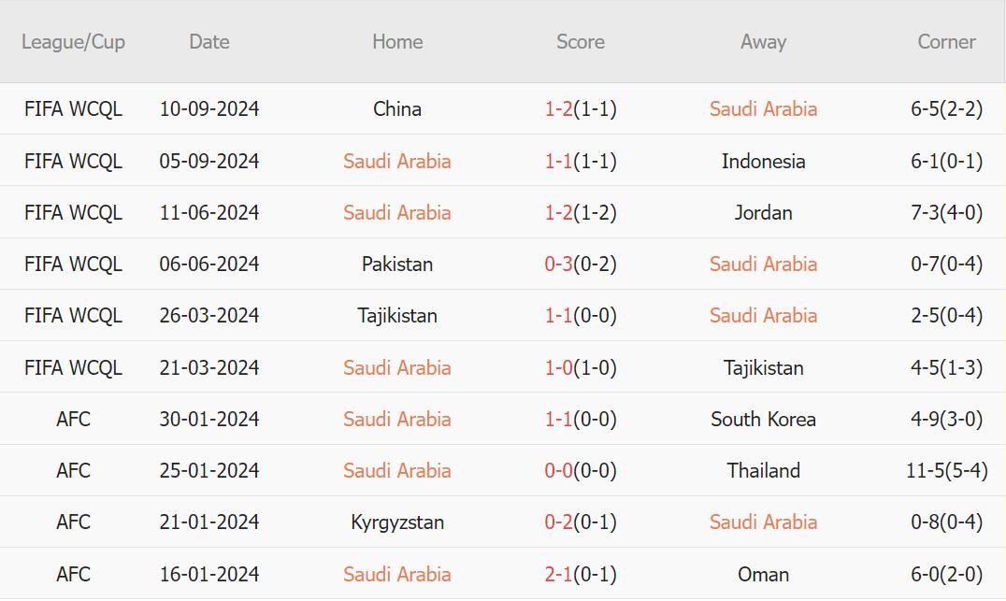Open the China team link
1006x601 pixels.
pos(397,109)
